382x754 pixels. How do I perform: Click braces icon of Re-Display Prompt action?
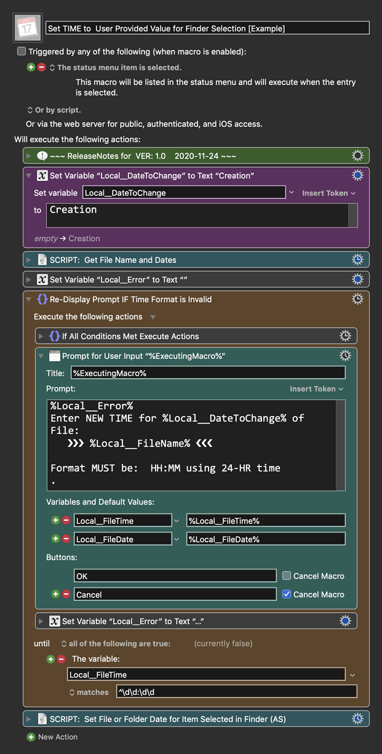(x=42, y=299)
